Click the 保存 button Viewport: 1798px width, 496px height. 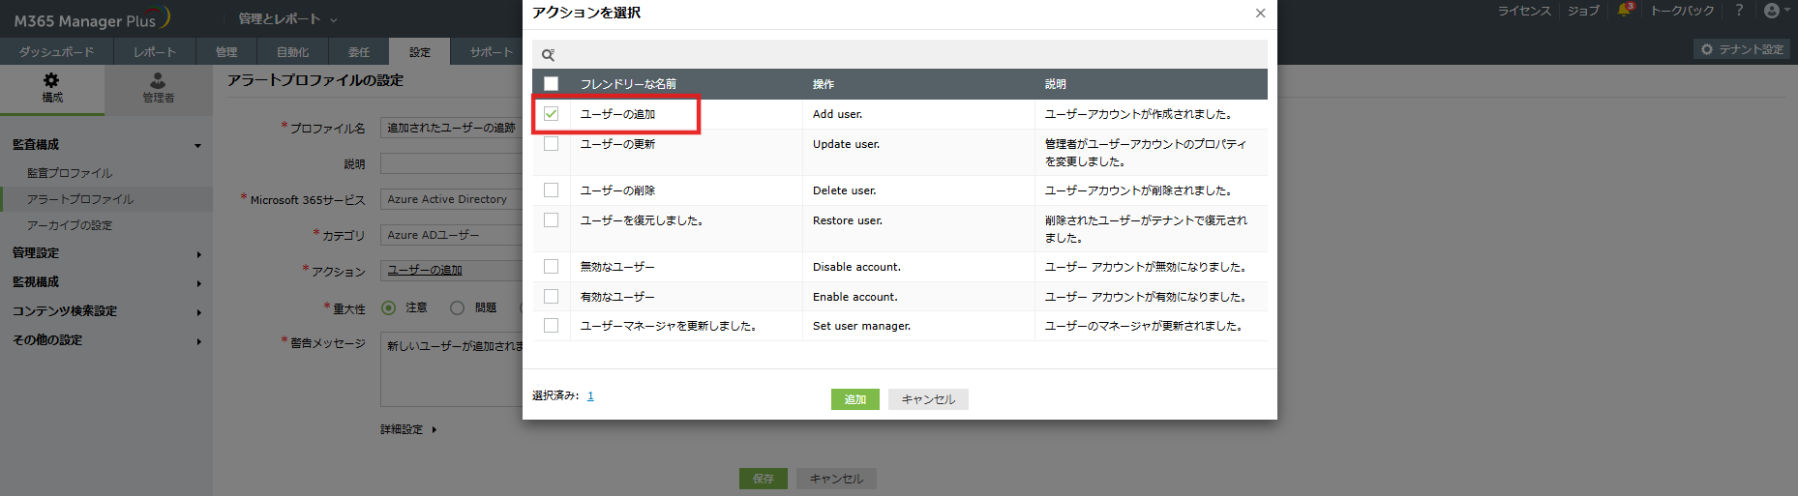[x=764, y=479]
